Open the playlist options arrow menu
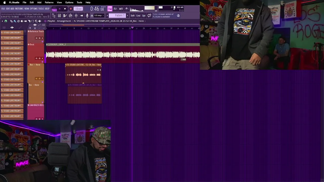Viewport: 324px width, 182px height. click(x=2, y=21)
